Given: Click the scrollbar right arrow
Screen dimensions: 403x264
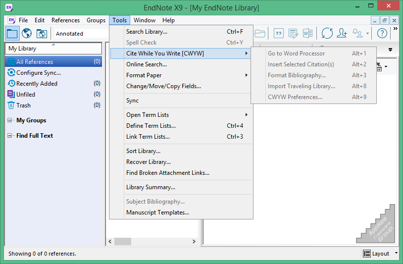Looking at the screenshot, I should coord(194,241).
